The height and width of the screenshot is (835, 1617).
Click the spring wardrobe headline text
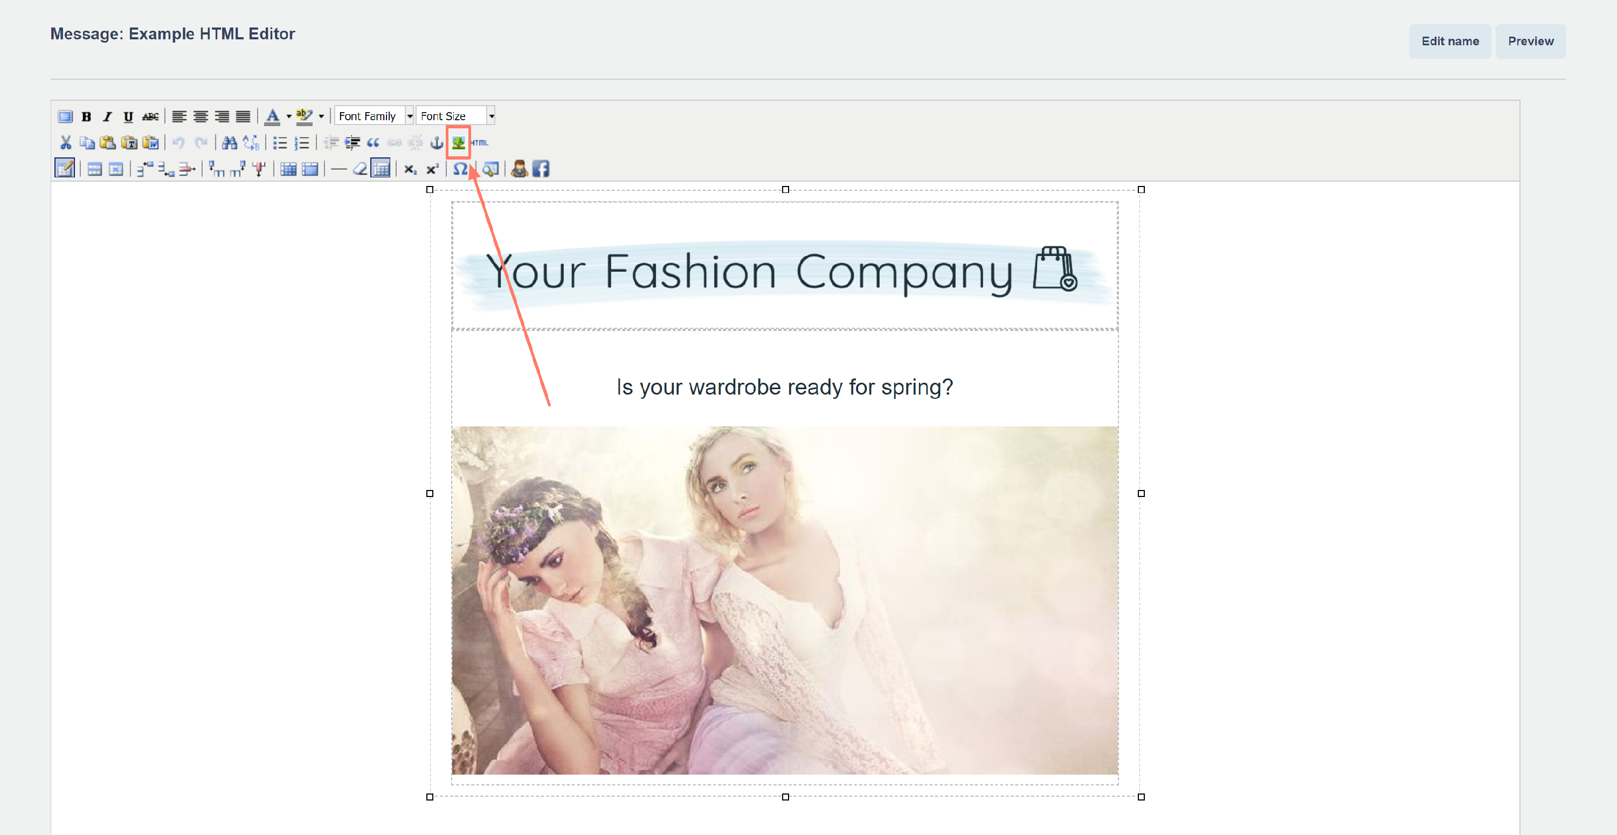pyautogui.click(x=784, y=387)
